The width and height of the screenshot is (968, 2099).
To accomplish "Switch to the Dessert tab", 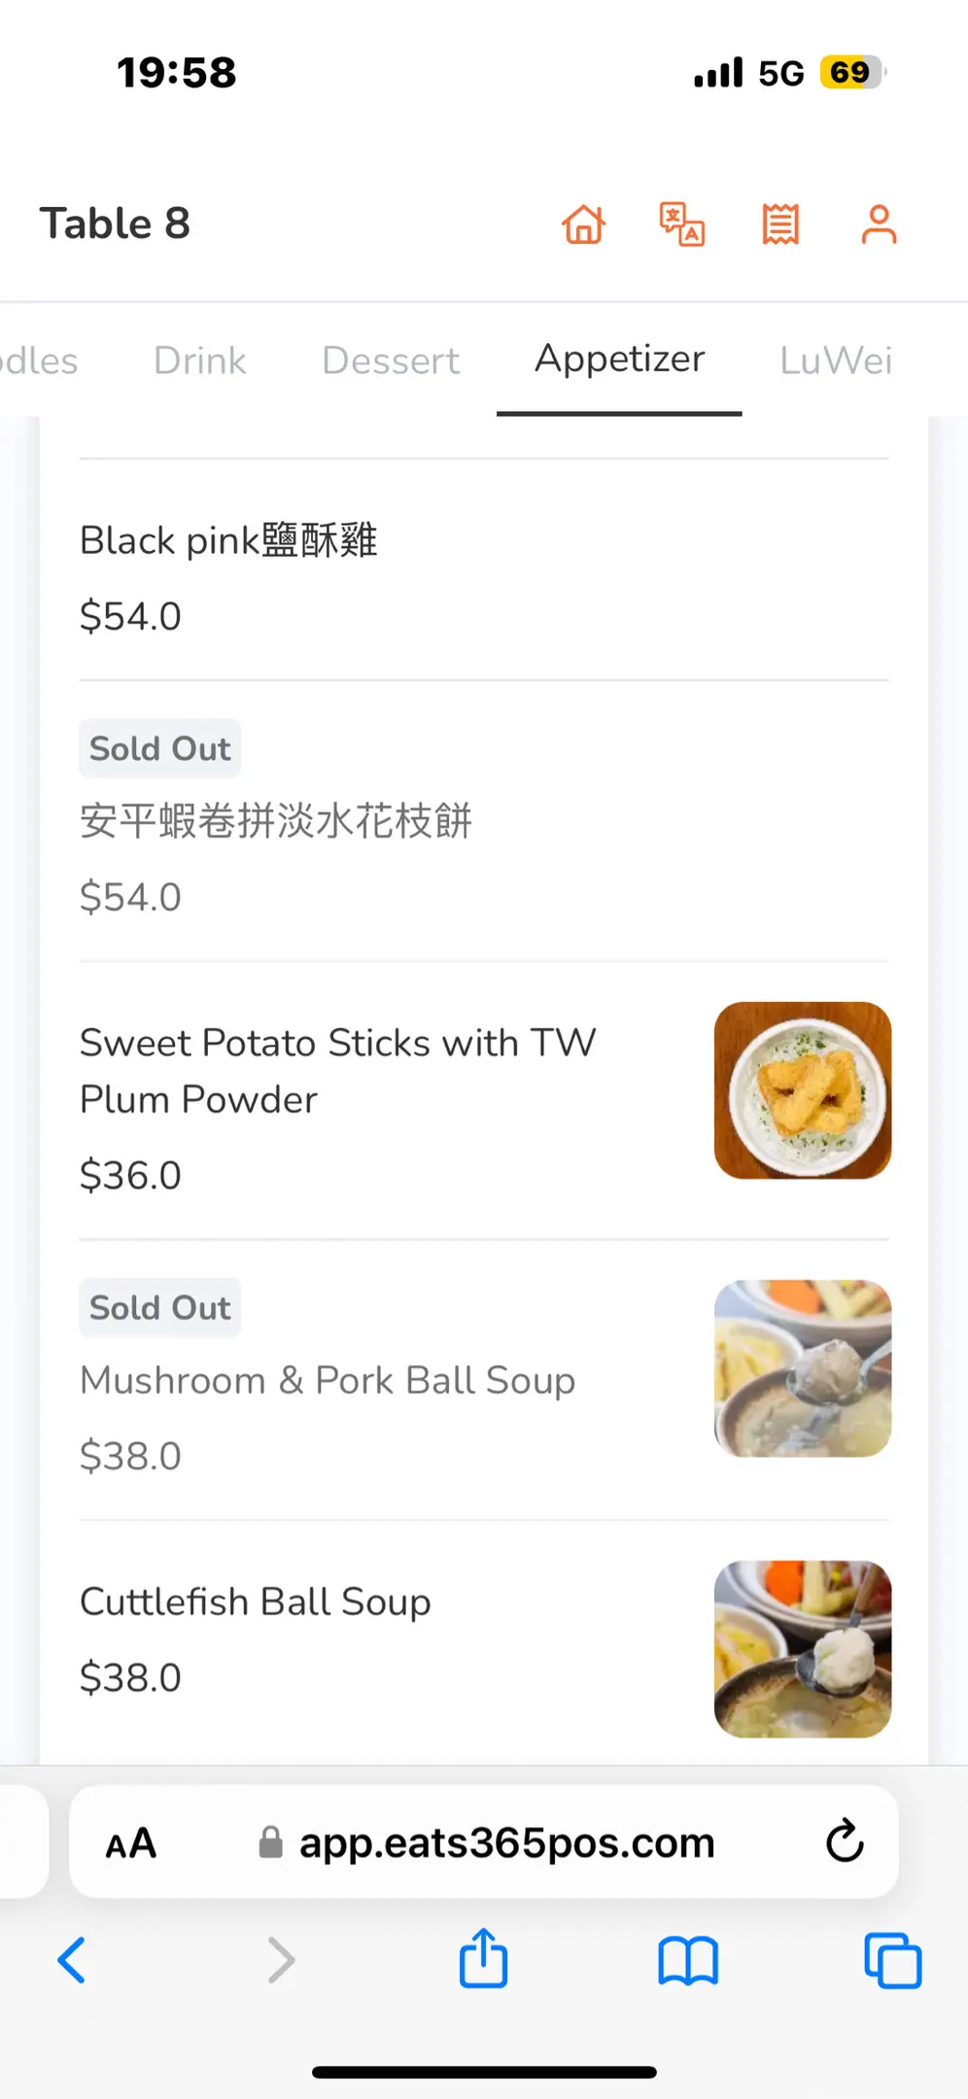I will tap(391, 361).
